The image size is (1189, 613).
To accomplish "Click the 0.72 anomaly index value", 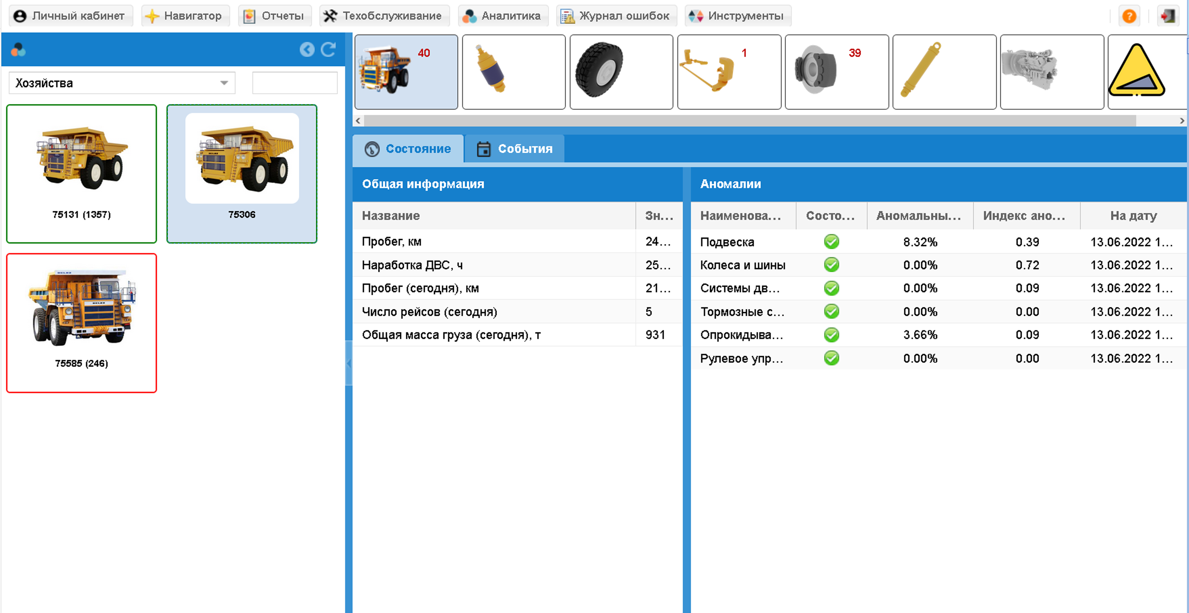I will (1027, 265).
